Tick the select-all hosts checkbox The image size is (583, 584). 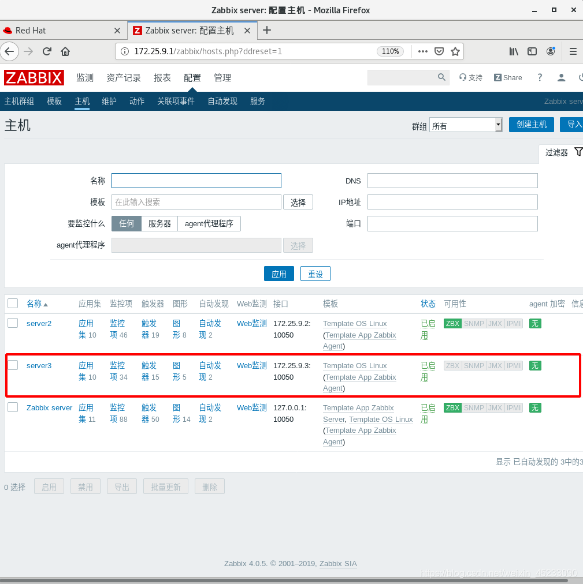click(x=13, y=303)
